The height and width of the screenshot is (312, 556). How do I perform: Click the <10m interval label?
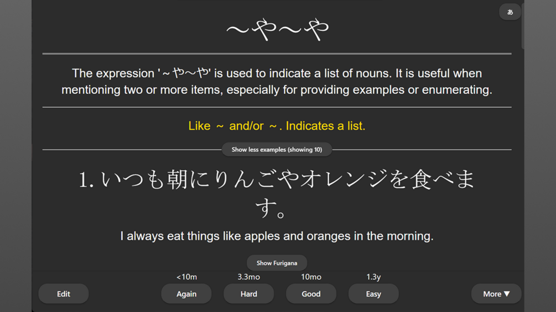pyautogui.click(x=186, y=277)
